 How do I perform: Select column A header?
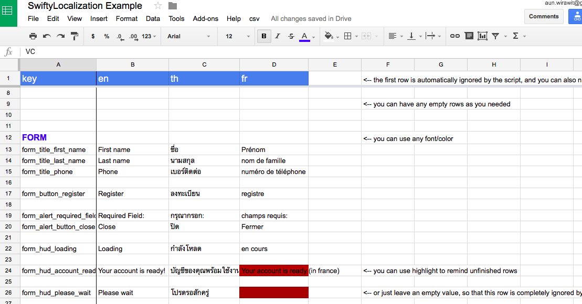point(58,64)
